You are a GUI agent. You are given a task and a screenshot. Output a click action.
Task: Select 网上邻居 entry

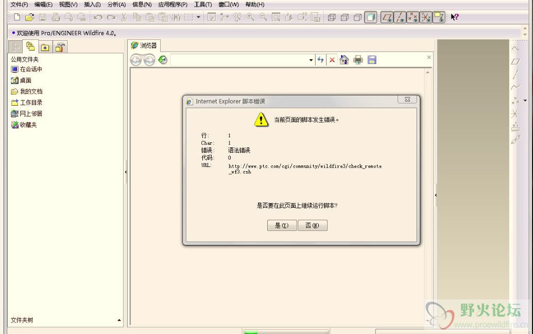pyautogui.click(x=26, y=113)
